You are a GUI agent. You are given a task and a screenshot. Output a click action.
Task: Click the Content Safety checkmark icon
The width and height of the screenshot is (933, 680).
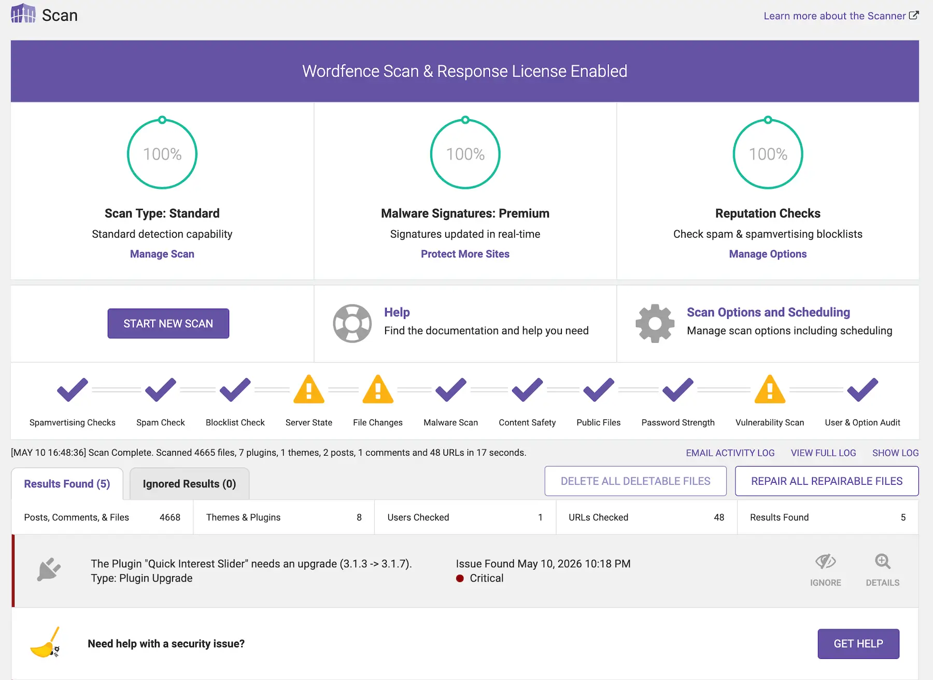(x=527, y=389)
